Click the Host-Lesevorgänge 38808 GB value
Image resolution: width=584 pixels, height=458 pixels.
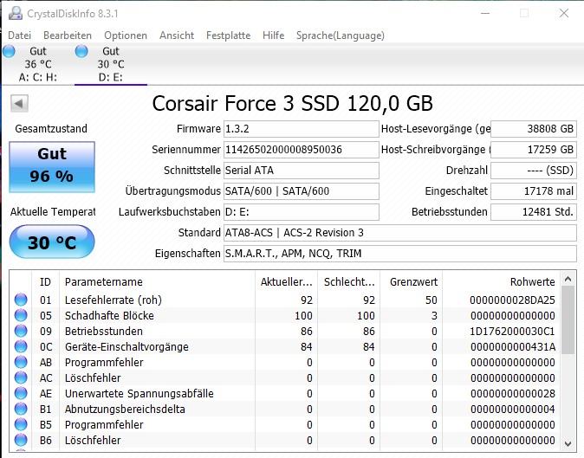pyautogui.click(x=534, y=129)
